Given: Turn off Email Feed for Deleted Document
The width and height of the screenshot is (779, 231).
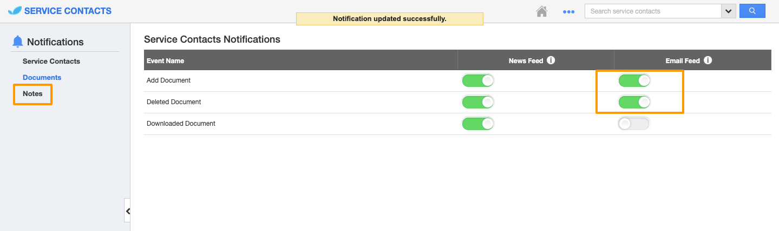Looking at the screenshot, I should point(634,102).
